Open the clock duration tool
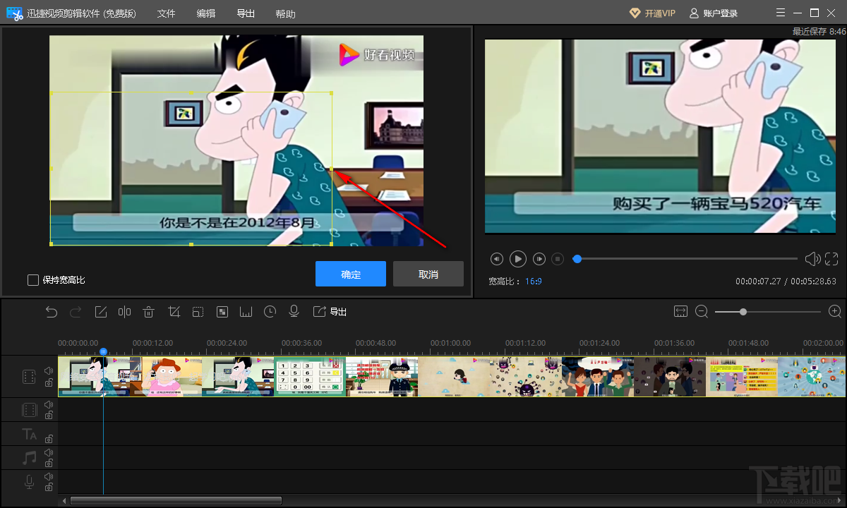The height and width of the screenshot is (508, 847). click(270, 312)
